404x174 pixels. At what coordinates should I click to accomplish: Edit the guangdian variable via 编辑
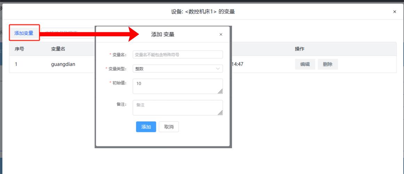pos(305,64)
